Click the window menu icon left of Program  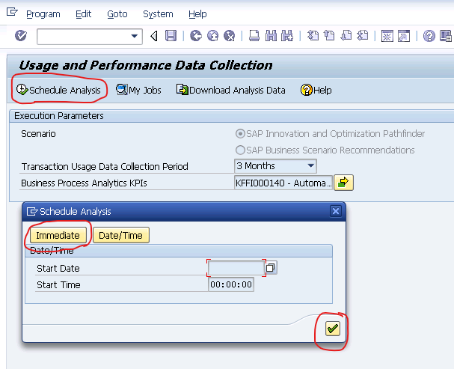(x=12, y=12)
